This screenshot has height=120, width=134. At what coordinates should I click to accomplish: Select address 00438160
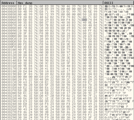click(9, 66)
